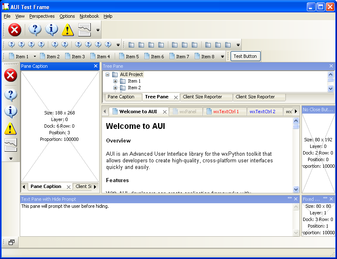Screen dimensions: 337x259
Task: Close the Welcome to AUI tab
Action: pyautogui.click(x=165, y=112)
